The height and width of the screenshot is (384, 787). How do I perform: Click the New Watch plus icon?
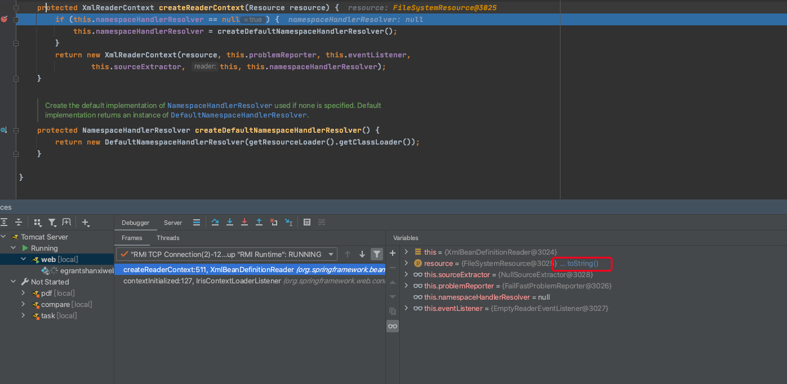(x=393, y=253)
